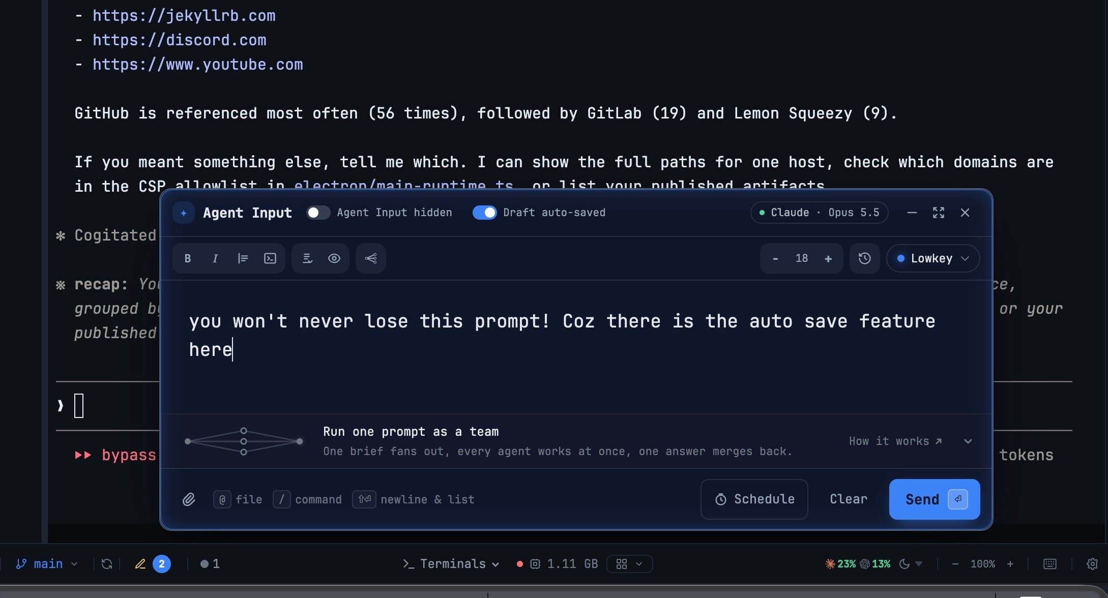
Task: Click the pencil changes icon with badge 2
Action: click(x=152, y=564)
